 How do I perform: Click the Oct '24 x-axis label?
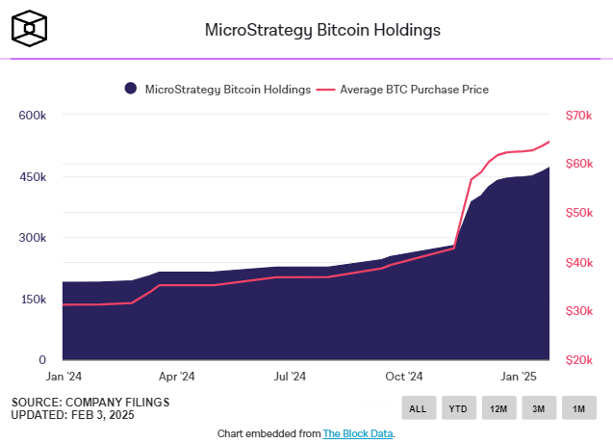404,378
